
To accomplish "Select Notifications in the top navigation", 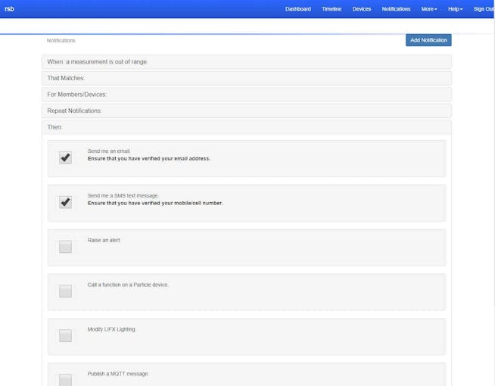I will pos(396,9).
